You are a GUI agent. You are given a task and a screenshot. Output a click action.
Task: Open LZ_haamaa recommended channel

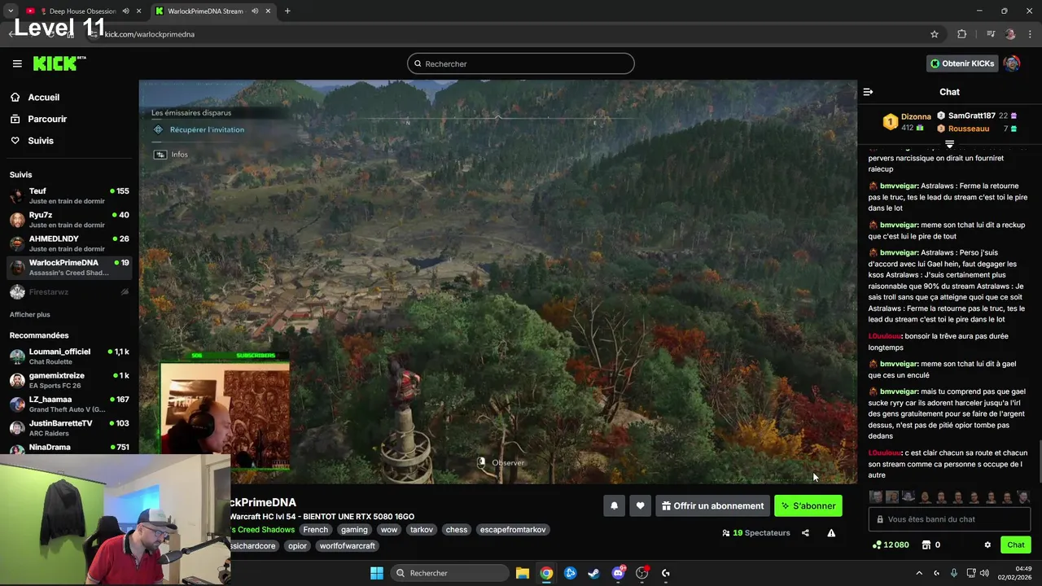click(x=69, y=404)
